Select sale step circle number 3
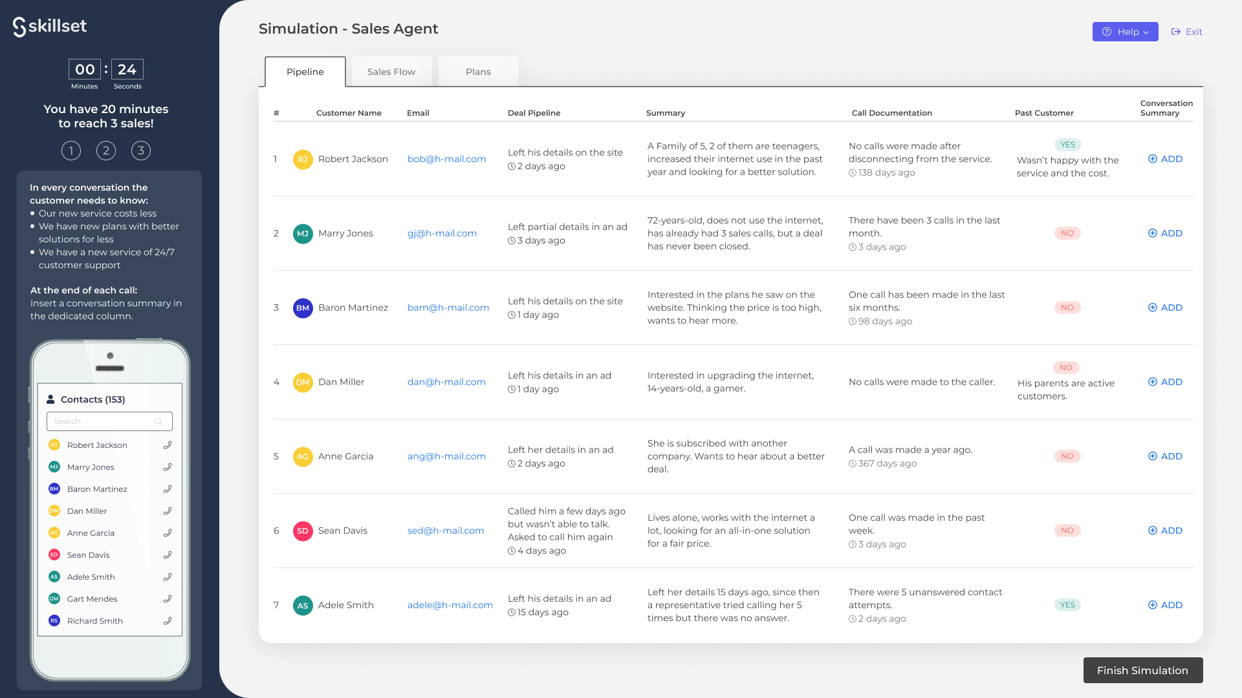The width and height of the screenshot is (1242, 698). (x=141, y=151)
